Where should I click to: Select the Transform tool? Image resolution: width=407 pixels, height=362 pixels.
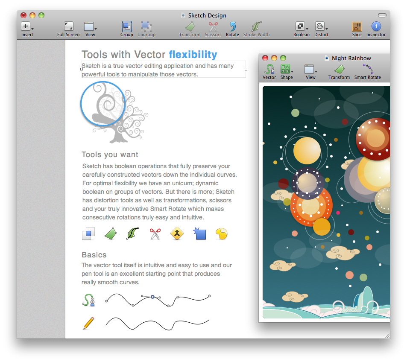point(190,26)
